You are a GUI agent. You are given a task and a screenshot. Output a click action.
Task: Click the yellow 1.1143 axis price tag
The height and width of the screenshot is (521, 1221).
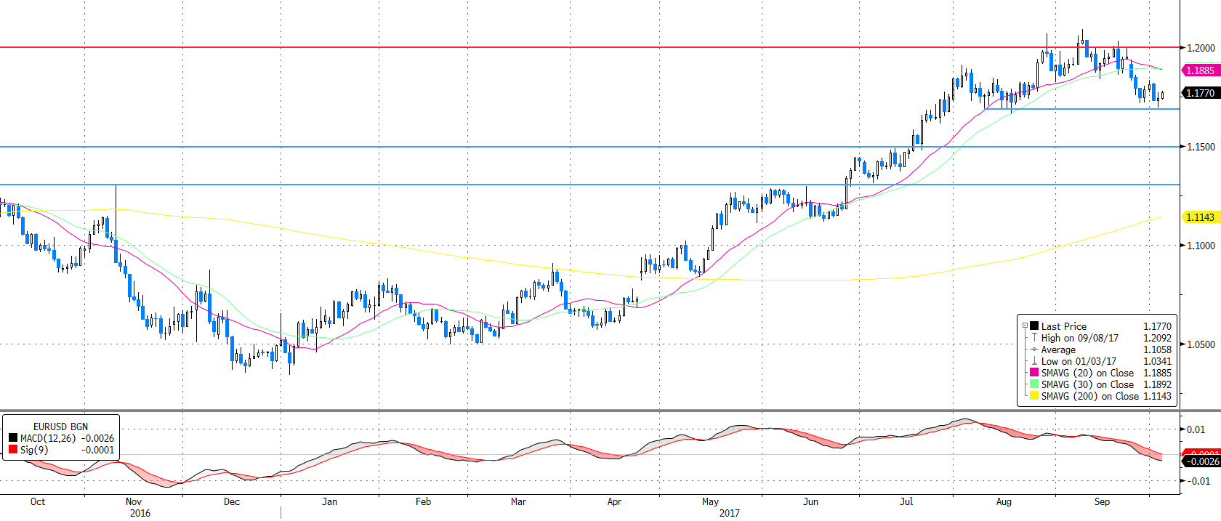tap(1201, 217)
